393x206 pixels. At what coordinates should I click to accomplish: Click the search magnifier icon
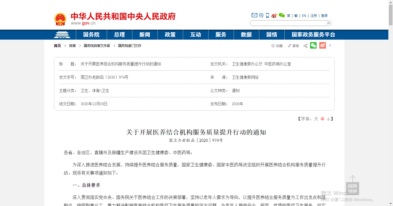click(328, 23)
